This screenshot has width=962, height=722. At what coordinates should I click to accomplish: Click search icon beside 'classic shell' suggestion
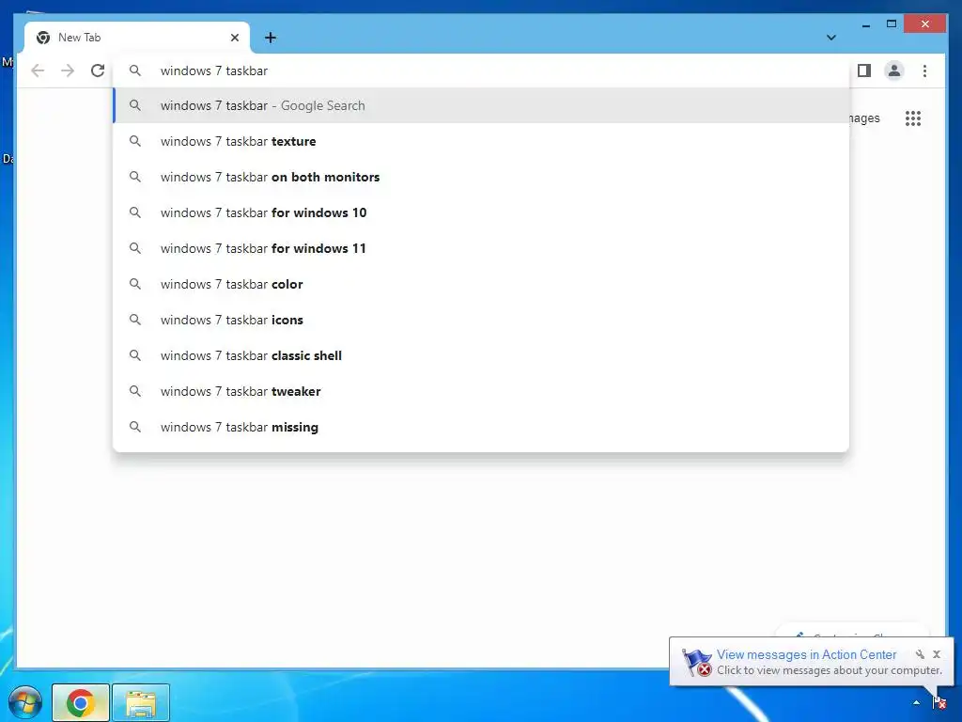[135, 355]
